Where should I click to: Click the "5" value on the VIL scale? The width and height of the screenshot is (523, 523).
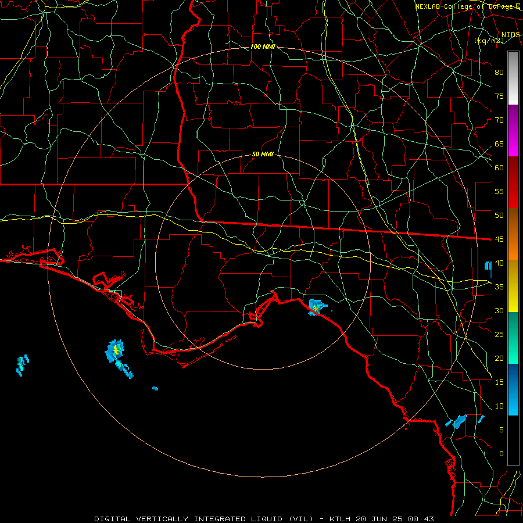click(x=501, y=430)
